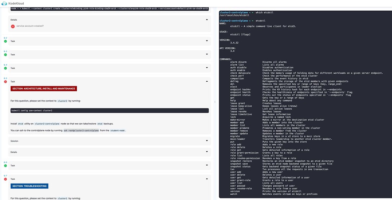Click the green check icon for Q.6
The height and width of the screenshot is (200, 392).
click(5, 166)
